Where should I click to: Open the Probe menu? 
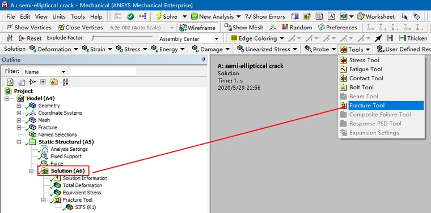320,49
